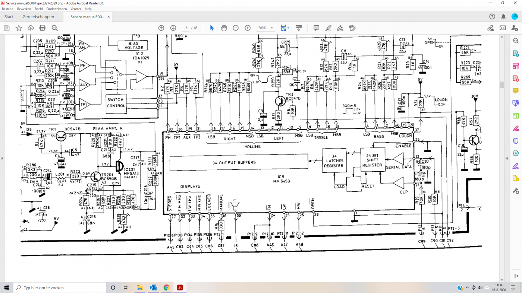Screen dimensions: 522x293
Task: Go to next page with down arrow
Action: coord(173,28)
